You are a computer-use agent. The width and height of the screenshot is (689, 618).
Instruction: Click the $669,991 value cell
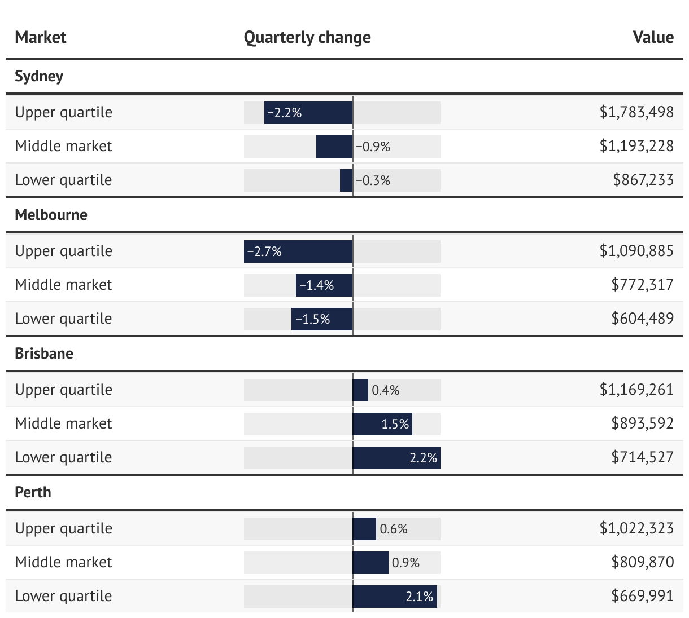coord(642,596)
